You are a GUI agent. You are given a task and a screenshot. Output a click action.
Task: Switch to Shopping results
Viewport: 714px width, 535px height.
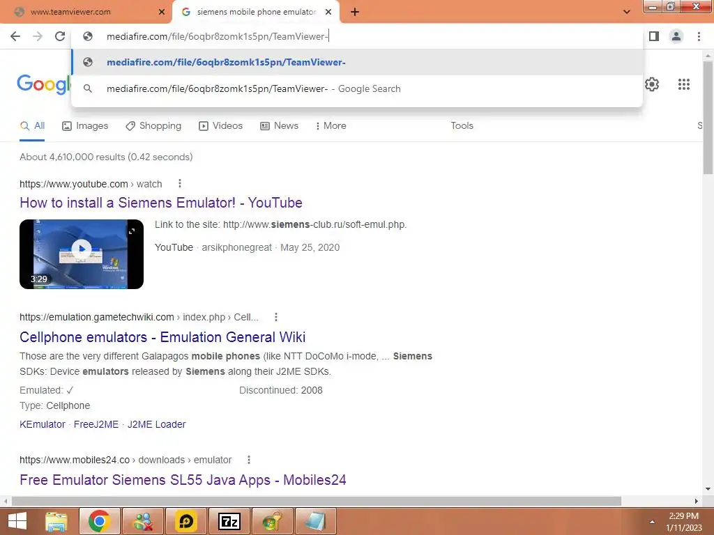[153, 126]
